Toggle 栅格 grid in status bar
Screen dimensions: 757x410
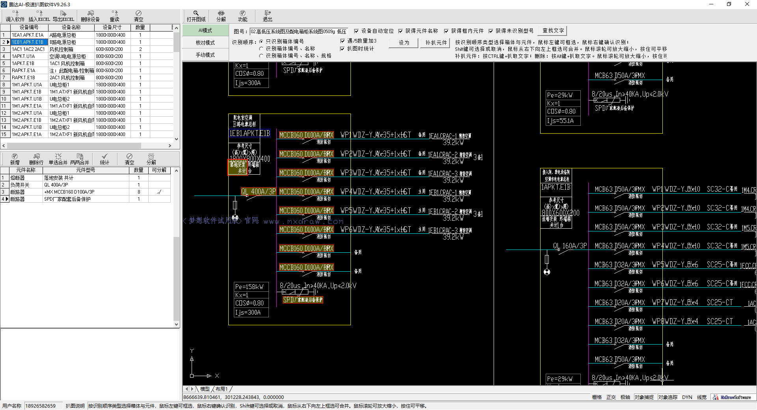tap(597, 397)
